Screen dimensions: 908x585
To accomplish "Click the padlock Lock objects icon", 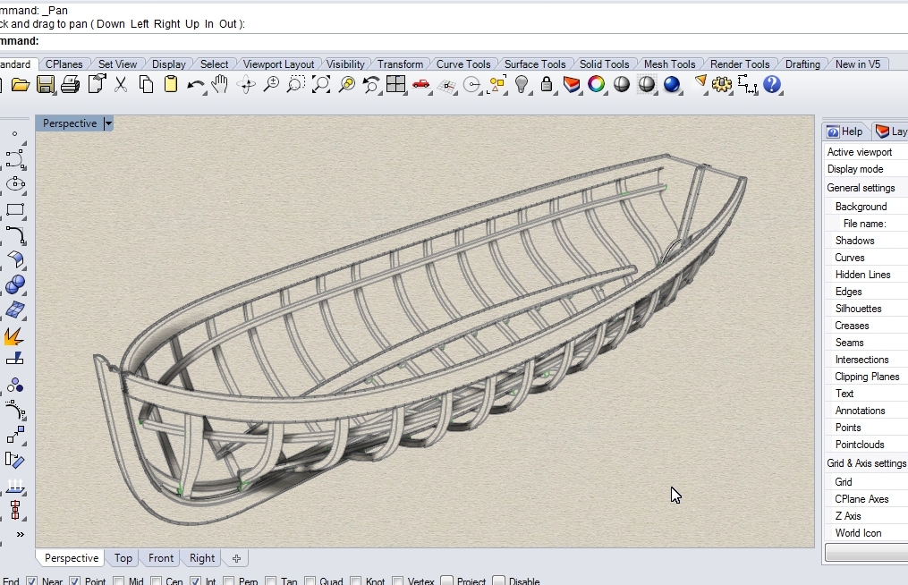I will tap(546, 85).
